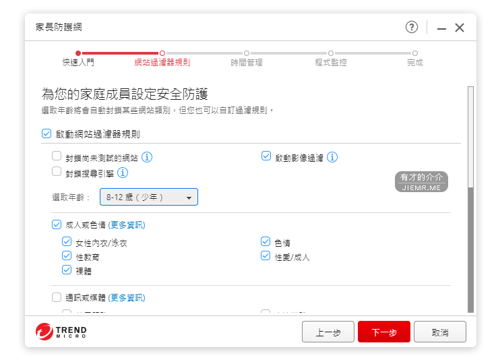Open the 選取年齡 dropdown list
Viewport: 496px width, 364px height.
click(149, 197)
